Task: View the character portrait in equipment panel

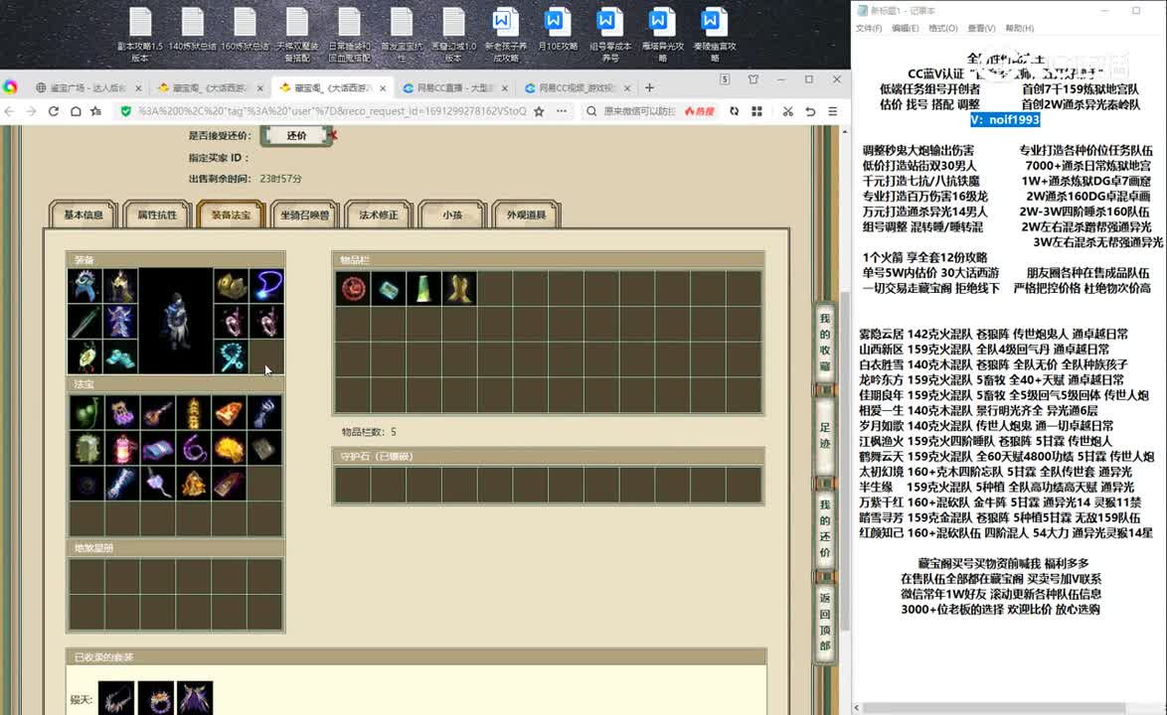Action: (176, 321)
